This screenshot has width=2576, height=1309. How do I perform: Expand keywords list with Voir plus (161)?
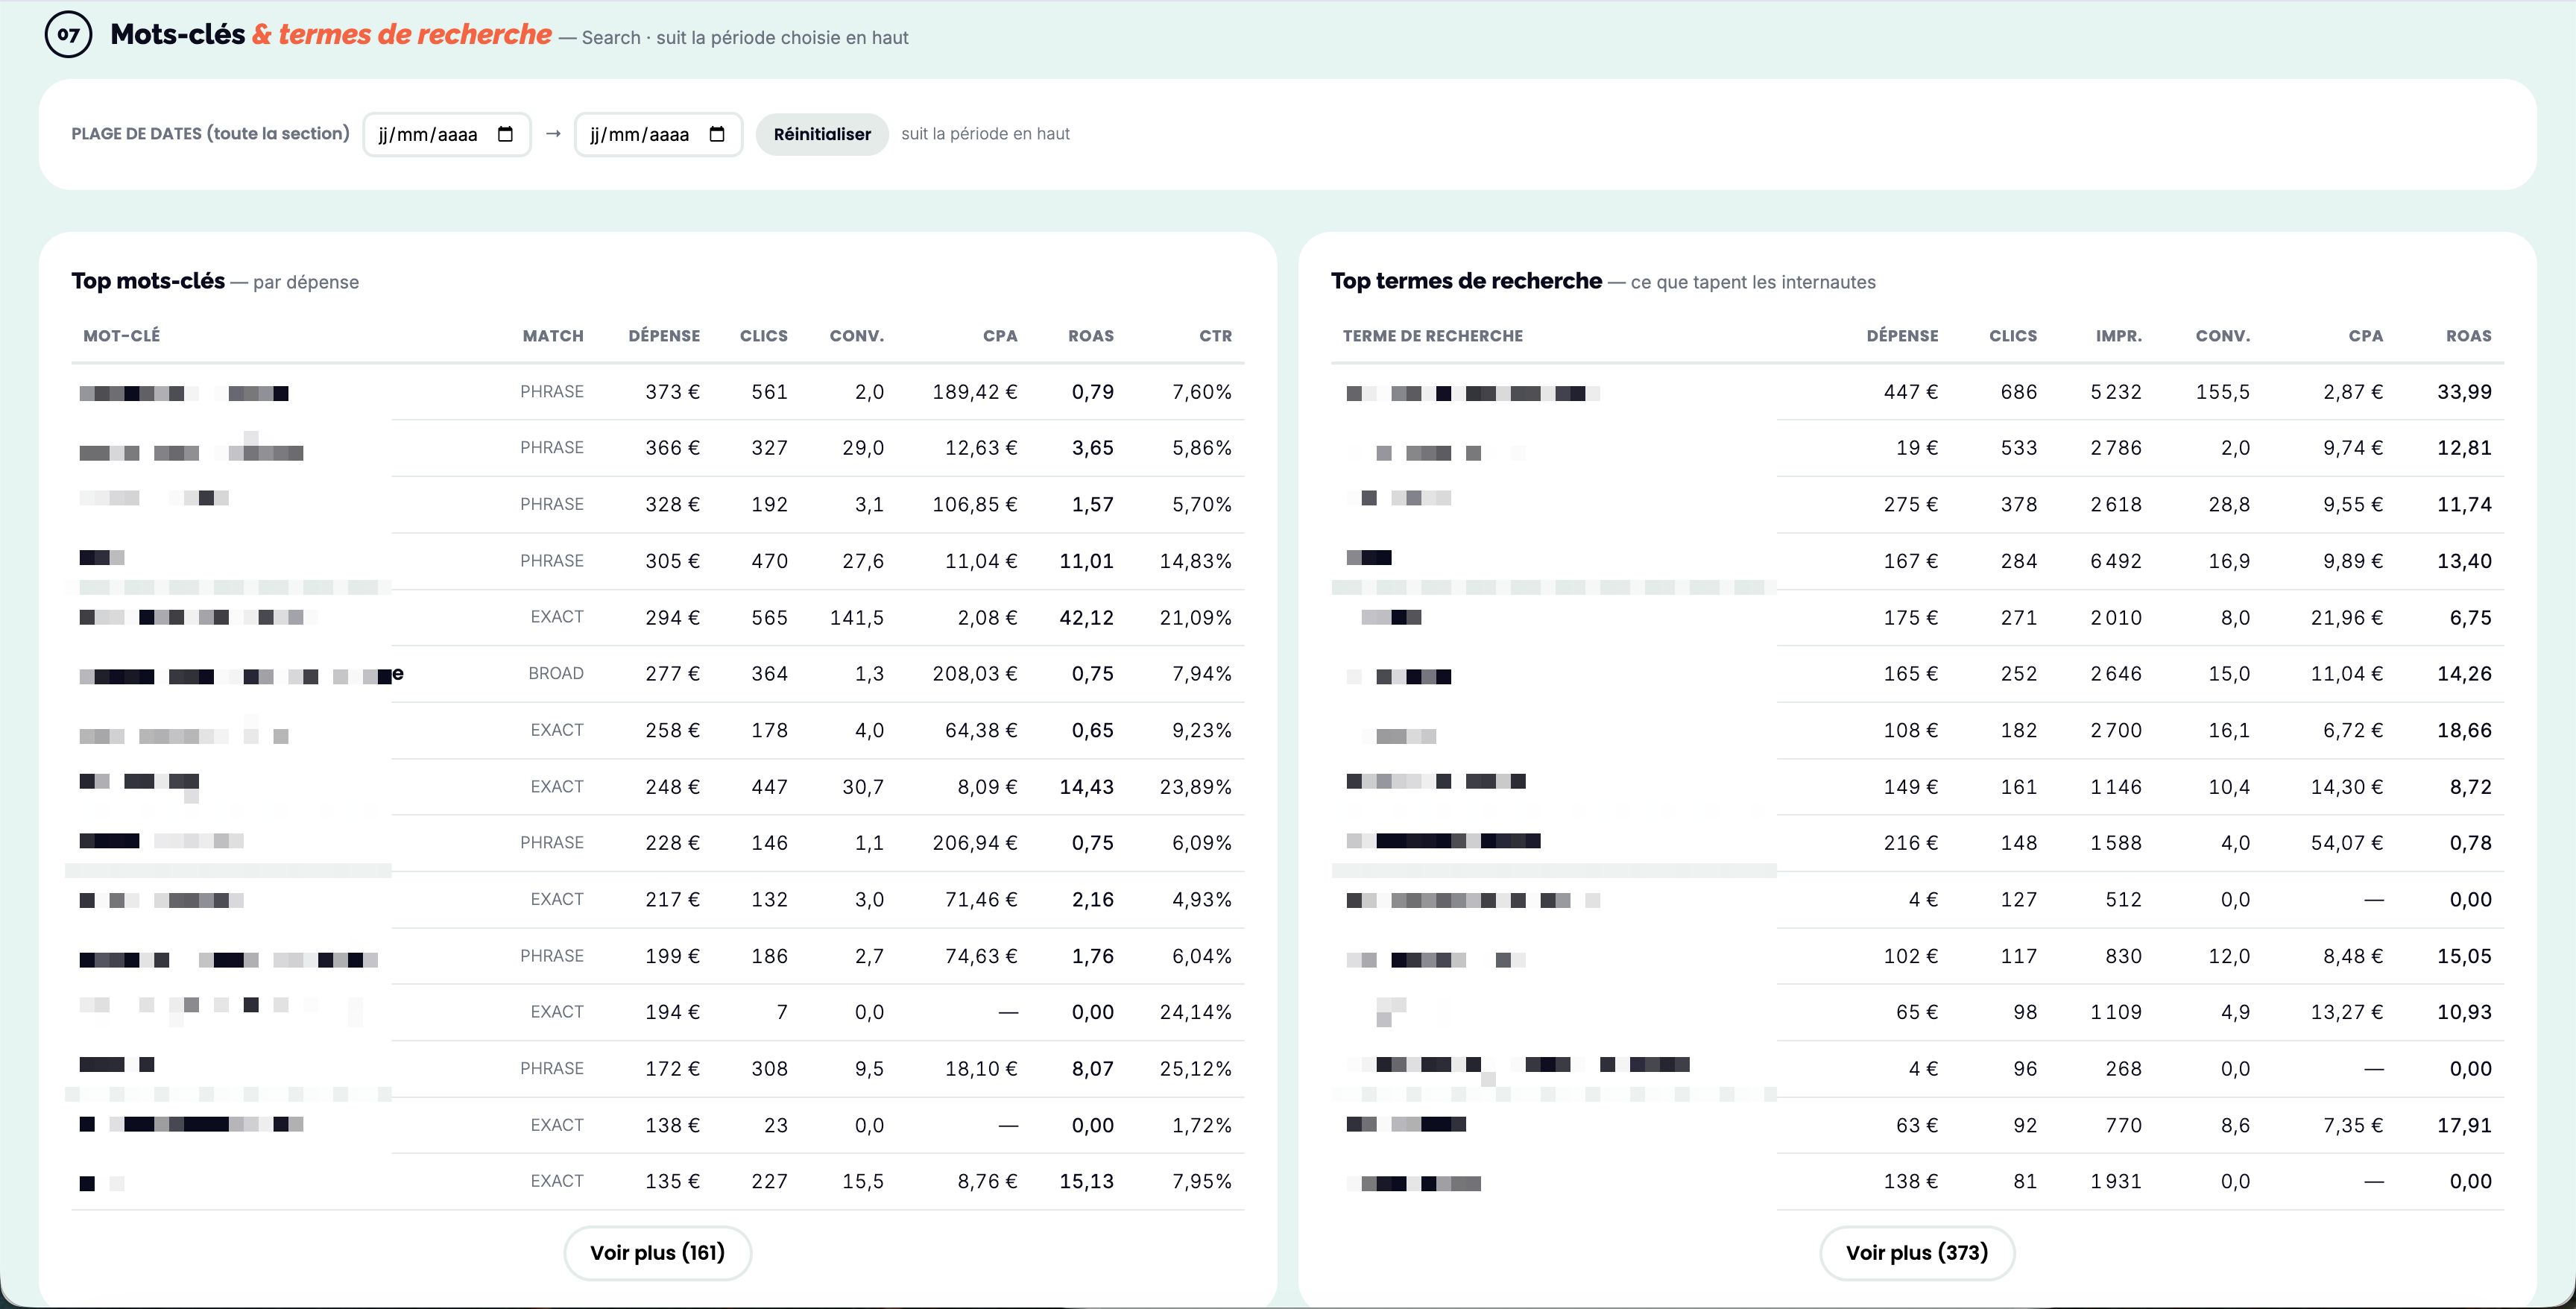point(657,1253)
